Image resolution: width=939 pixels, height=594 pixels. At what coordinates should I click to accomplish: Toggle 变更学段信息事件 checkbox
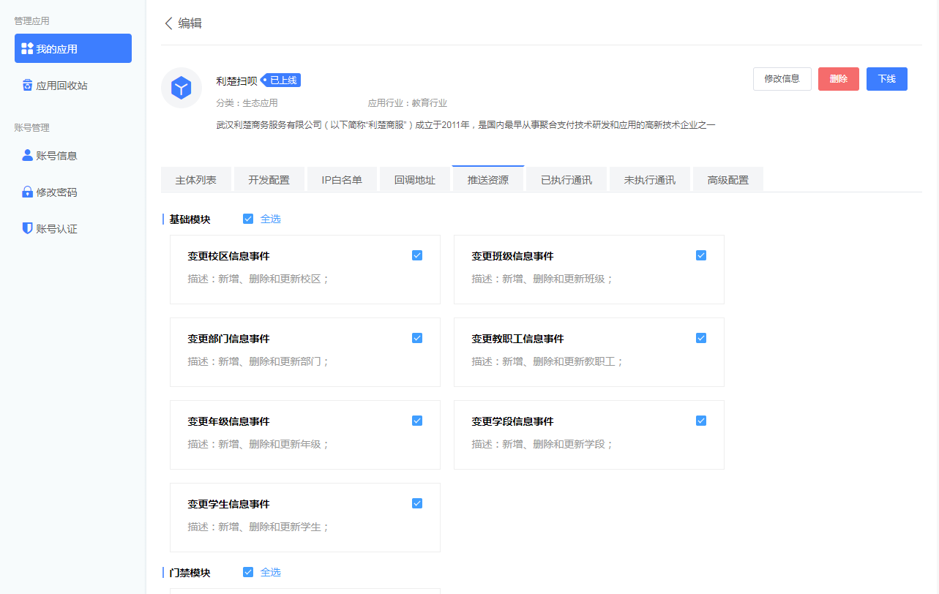[700, 421]
